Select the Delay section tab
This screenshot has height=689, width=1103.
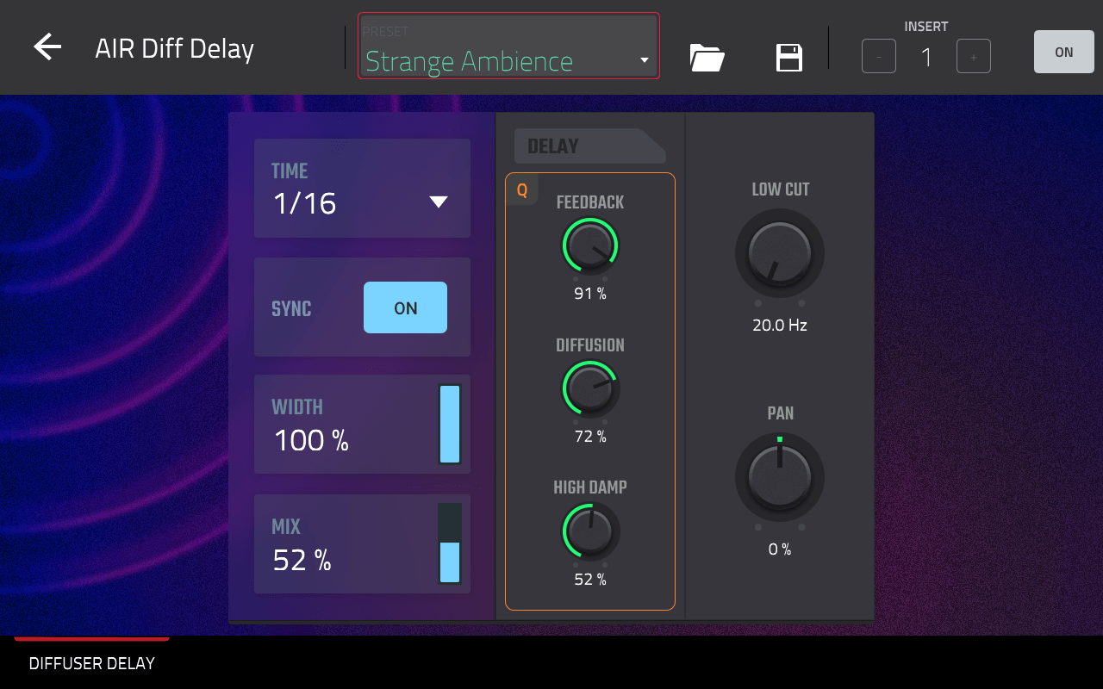pyautogui.click(x=586, y=146)
